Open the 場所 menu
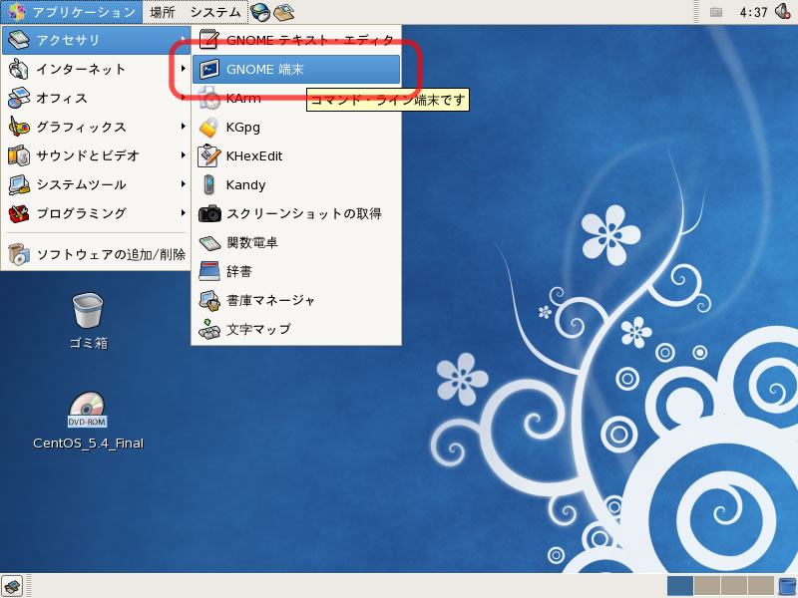Screen dimensions: 798x598 (x=163, y=12)
